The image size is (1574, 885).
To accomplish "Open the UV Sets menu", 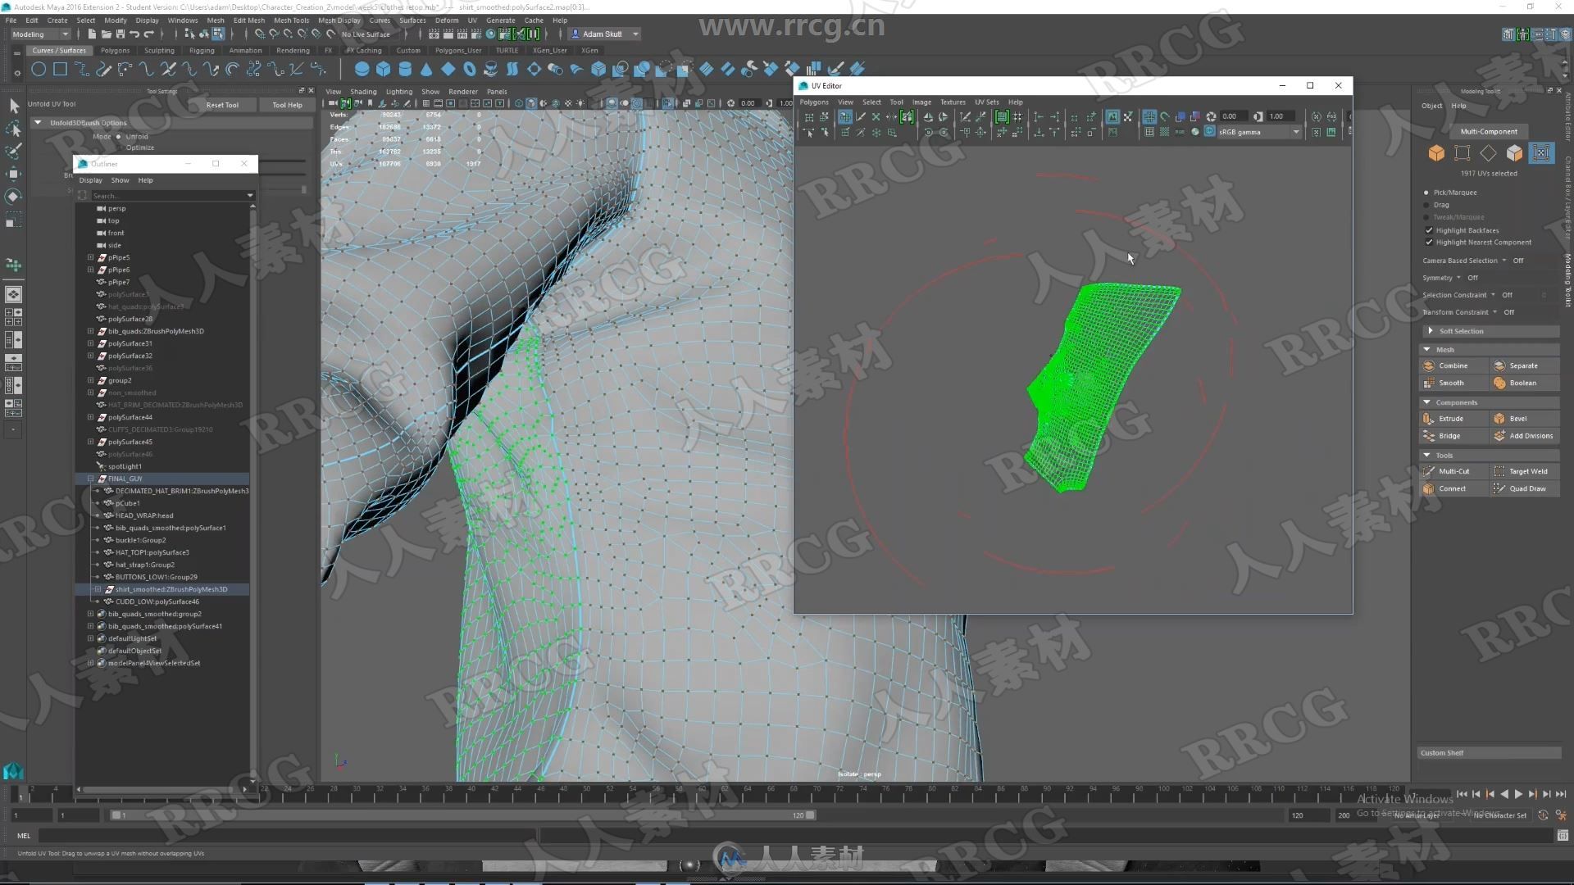I will tap(986, 101).
